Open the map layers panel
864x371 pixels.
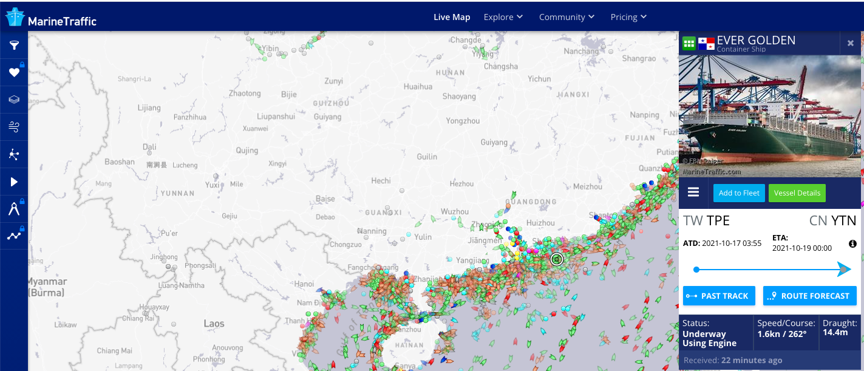pyautogui.click(x=14, y=100)
